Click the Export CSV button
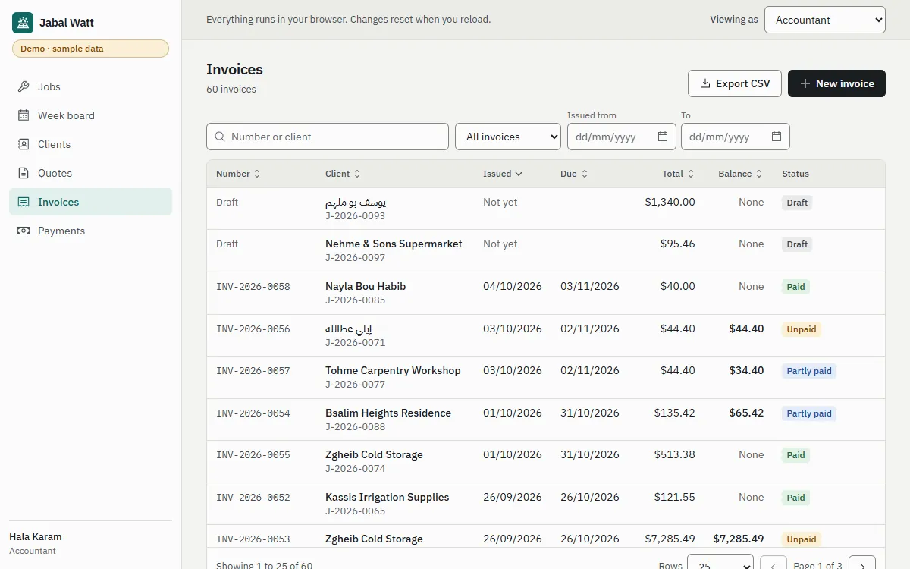 point(735,83)
